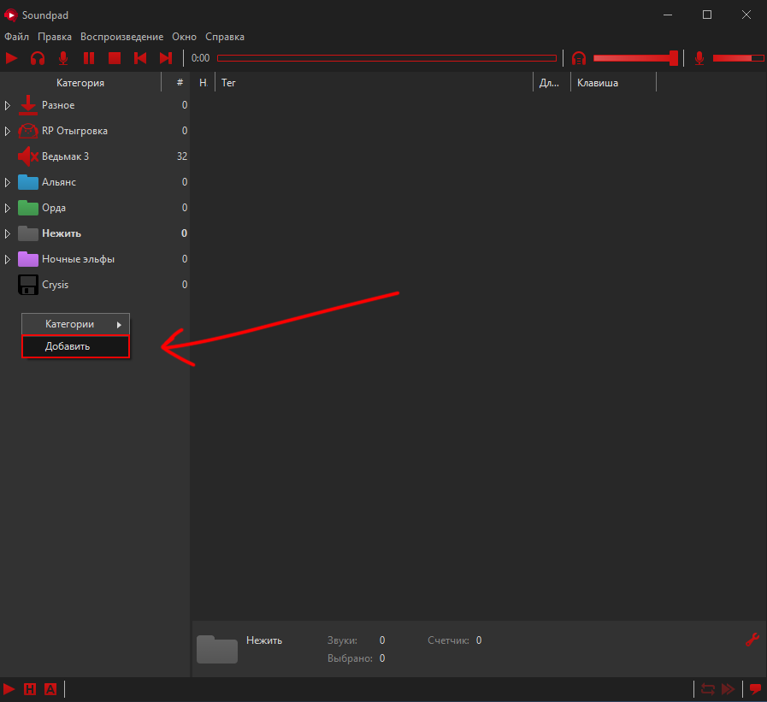Click the Ведьмак 3 count value 32

click(x=182, y=156)
